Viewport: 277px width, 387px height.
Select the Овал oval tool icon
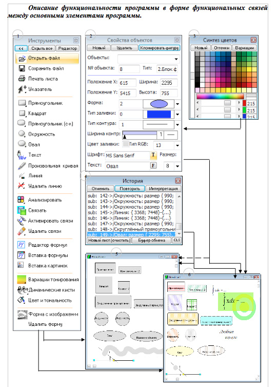click(22, 144)
